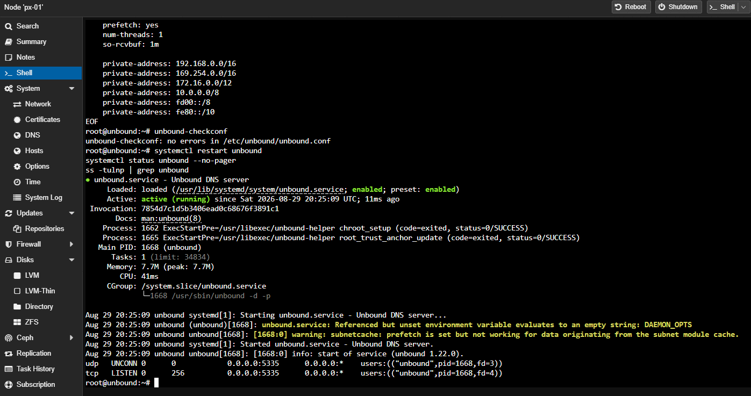Click the Repositories files icon
This screenshot has height=396, width=751.
(x=17, y=228)
